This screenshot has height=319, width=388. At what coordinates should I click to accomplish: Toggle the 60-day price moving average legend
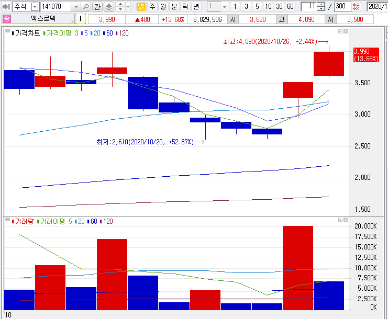pyautogui.click(x=108, y=33)
